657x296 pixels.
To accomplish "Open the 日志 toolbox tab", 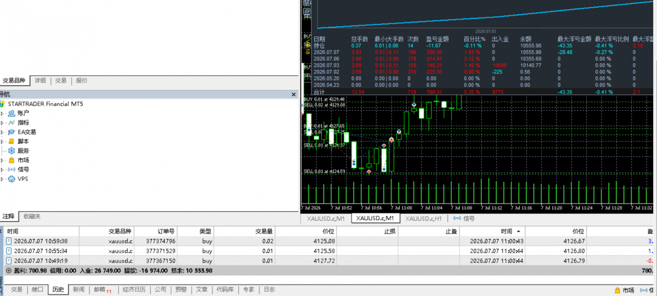I will coord(269,290).
